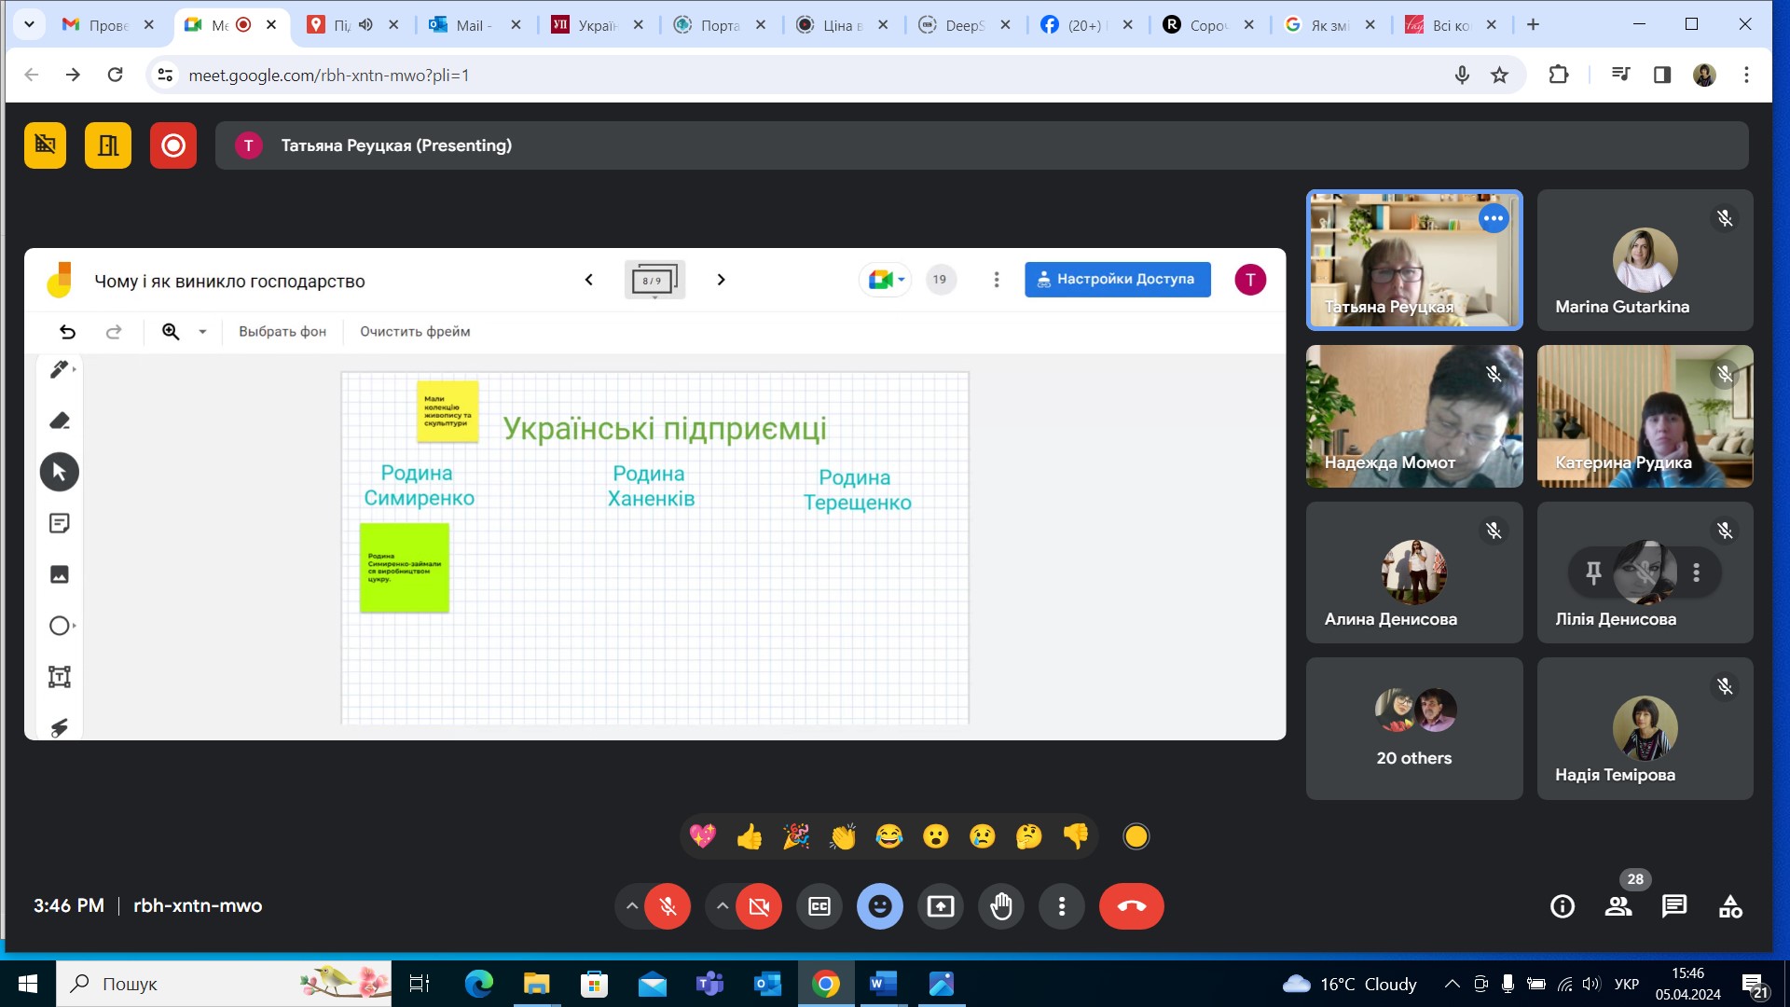Image resolution: width=1790 pixels, height=1007 pixels.
Task: Toggle closed captions
Action: click(819, 906)
